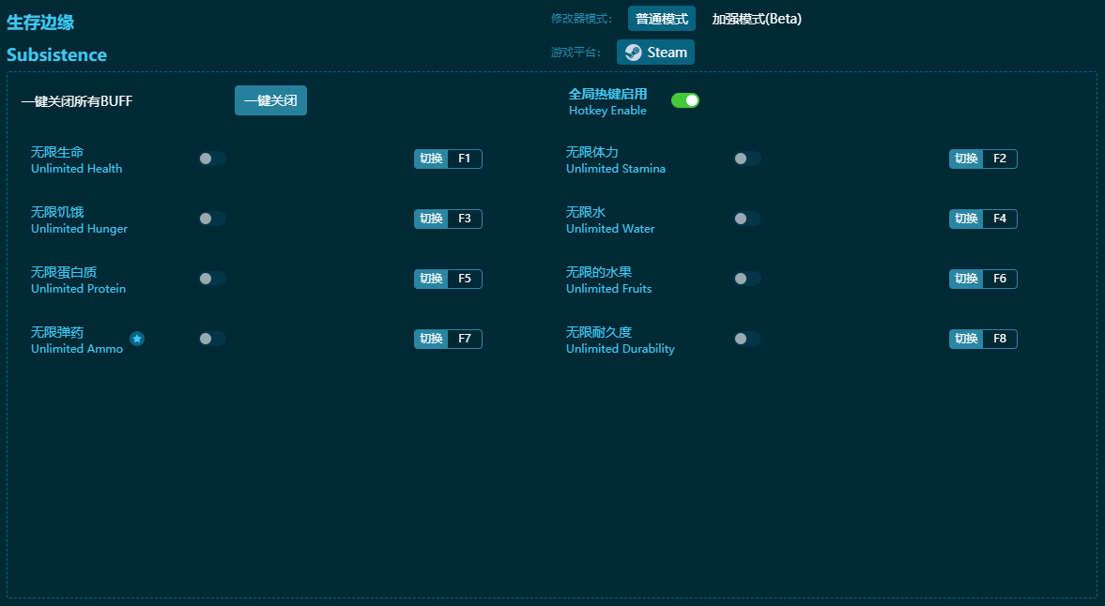Enable Unlimited Durability switch
This screenshot has width=1105, height=606.
(747, 339)
